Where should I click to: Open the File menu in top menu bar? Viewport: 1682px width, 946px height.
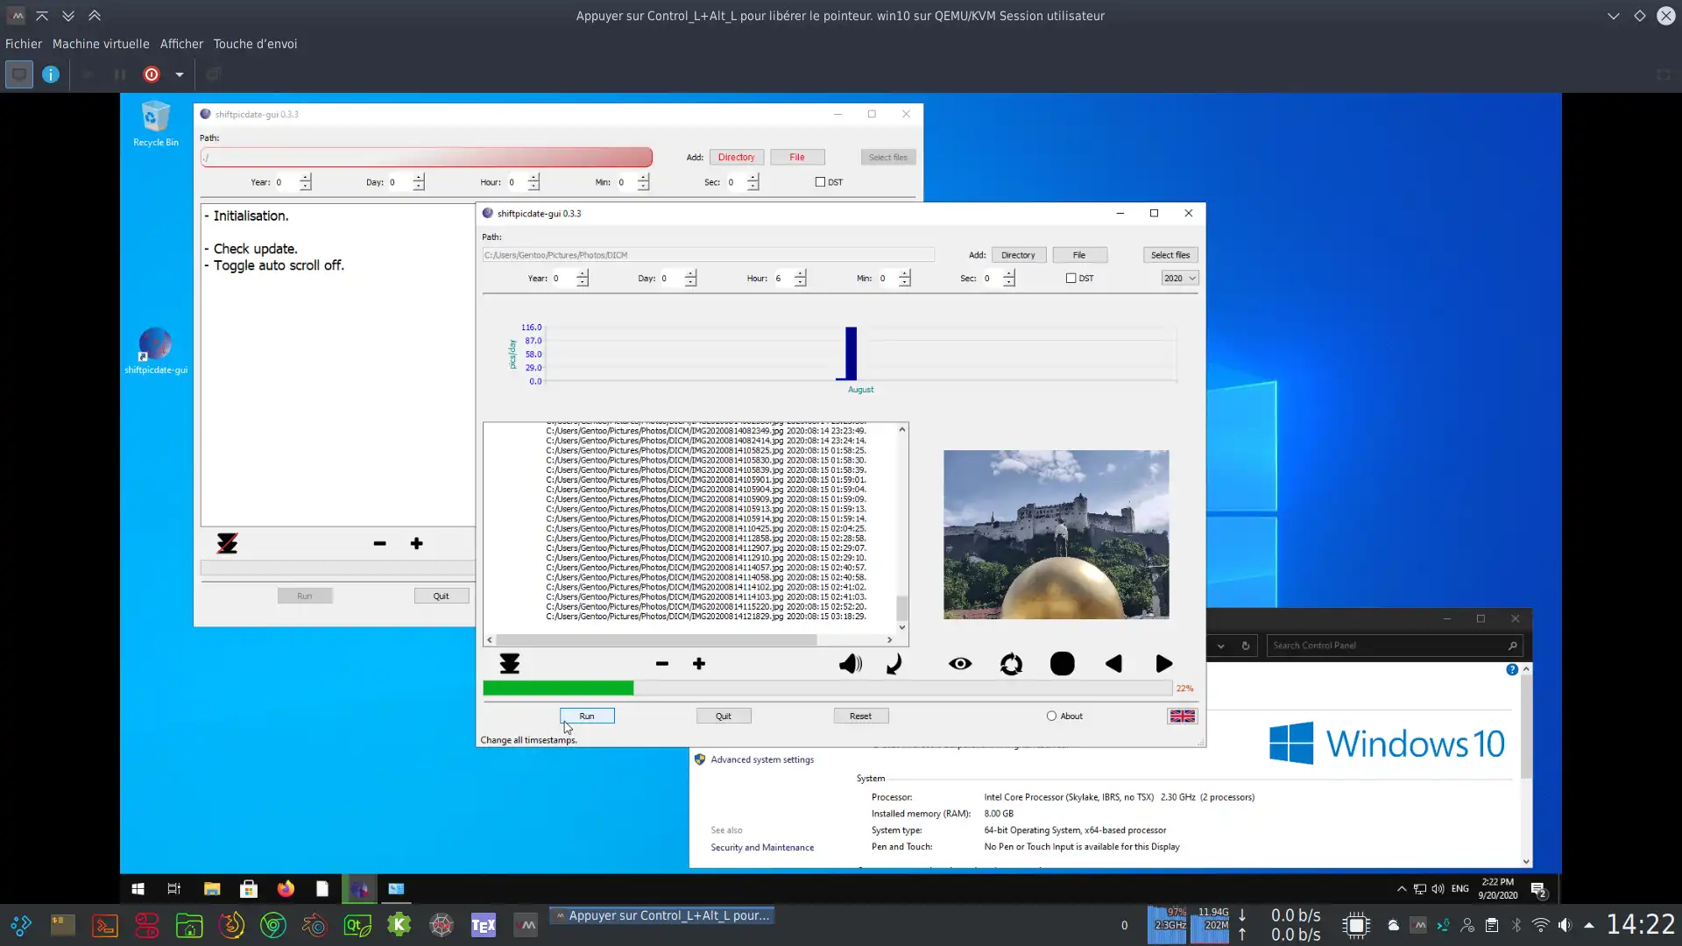click(x=23, y=43)
